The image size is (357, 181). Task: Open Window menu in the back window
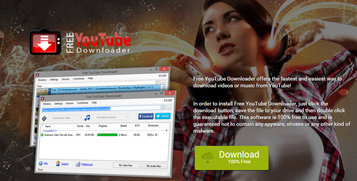click(x=42, y=80)
